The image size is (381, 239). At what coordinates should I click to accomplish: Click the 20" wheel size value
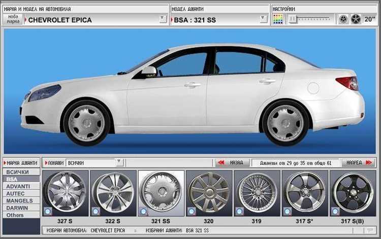click(370, 19)
